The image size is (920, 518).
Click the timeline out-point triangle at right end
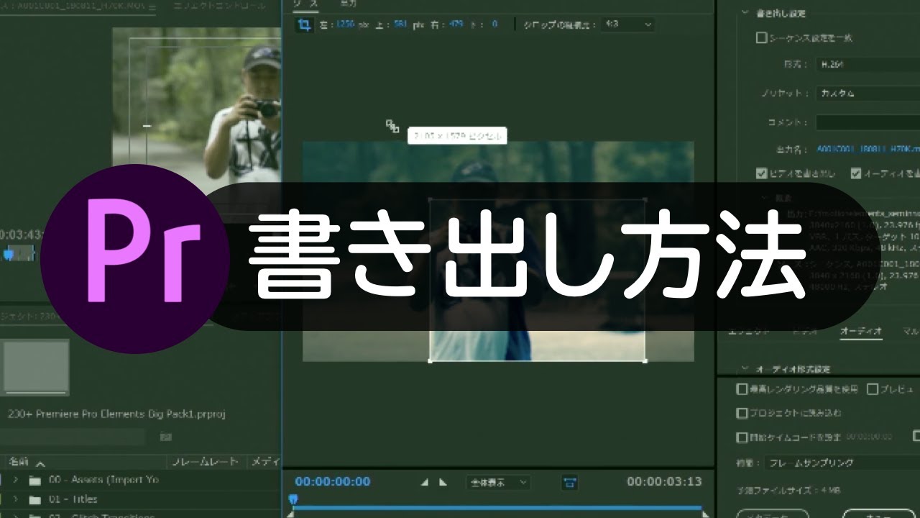[x=706, y=514]
